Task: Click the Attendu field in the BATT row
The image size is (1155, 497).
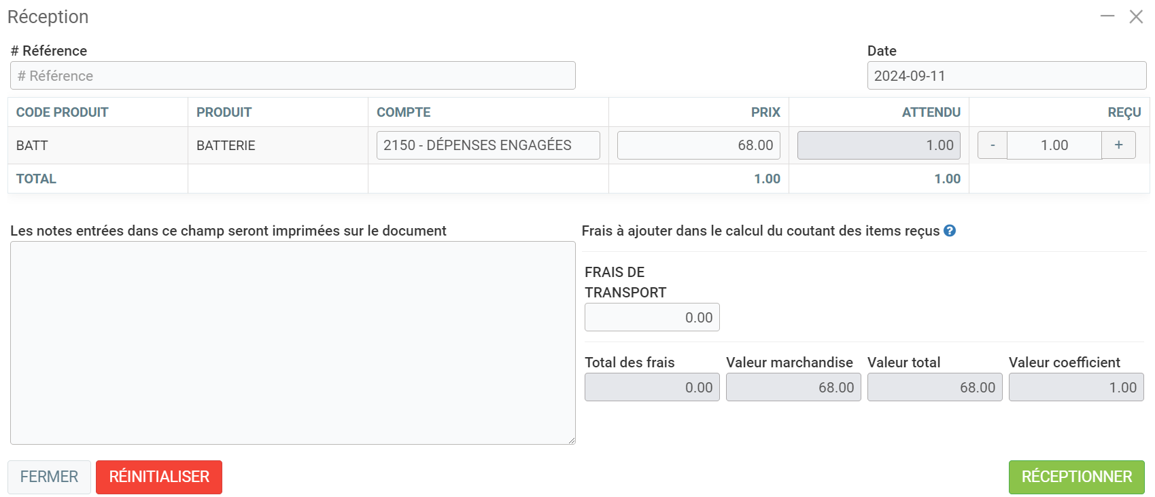Action: [878, 145]
